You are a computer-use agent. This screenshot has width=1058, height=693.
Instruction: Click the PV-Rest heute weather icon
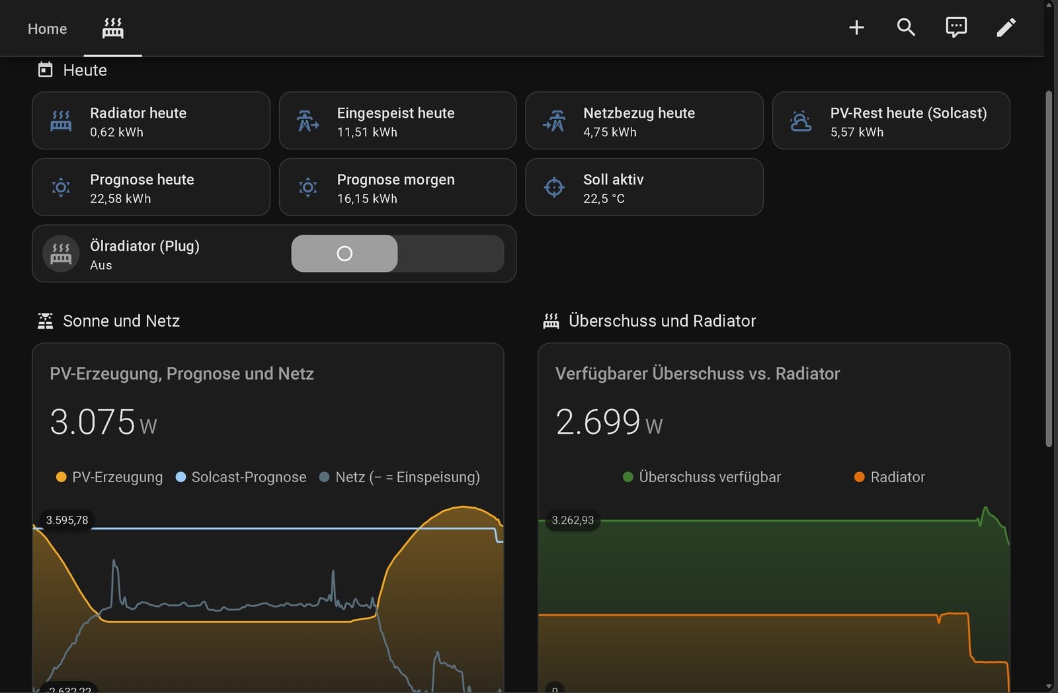coord(801,121)
